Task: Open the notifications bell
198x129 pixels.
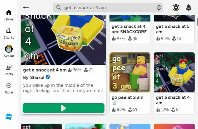Action: click(189, 8)
